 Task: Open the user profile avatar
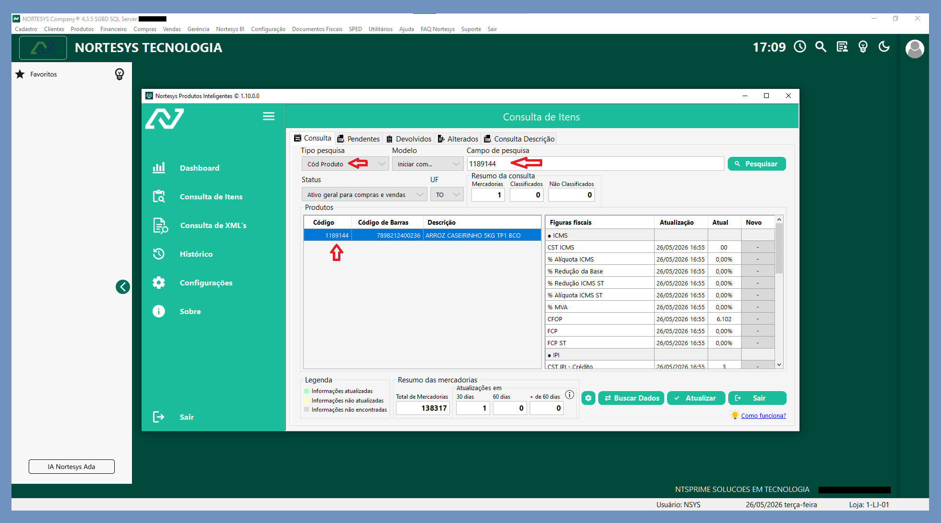(915, 49)
